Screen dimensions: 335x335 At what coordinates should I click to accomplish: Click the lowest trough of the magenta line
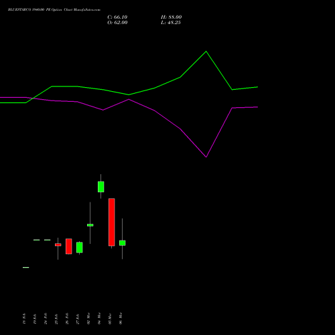pos(206,157)
